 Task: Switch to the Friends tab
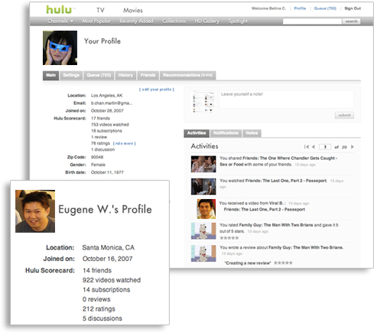pos(148,75)
